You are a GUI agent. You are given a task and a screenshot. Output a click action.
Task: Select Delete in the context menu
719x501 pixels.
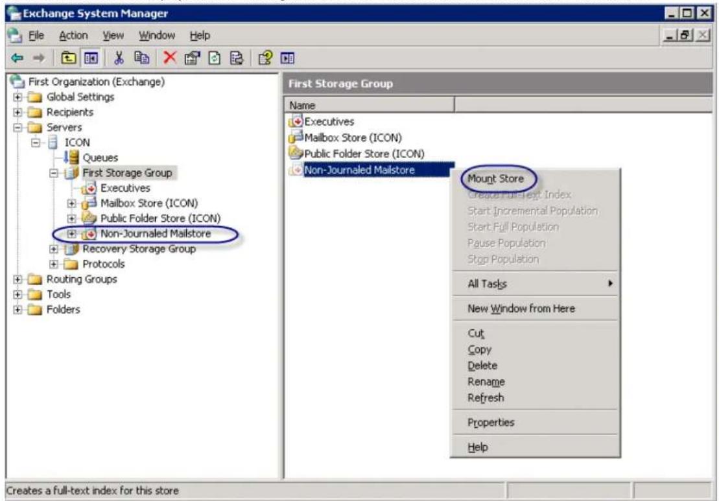pyautogui.click(x=536, y=366)
